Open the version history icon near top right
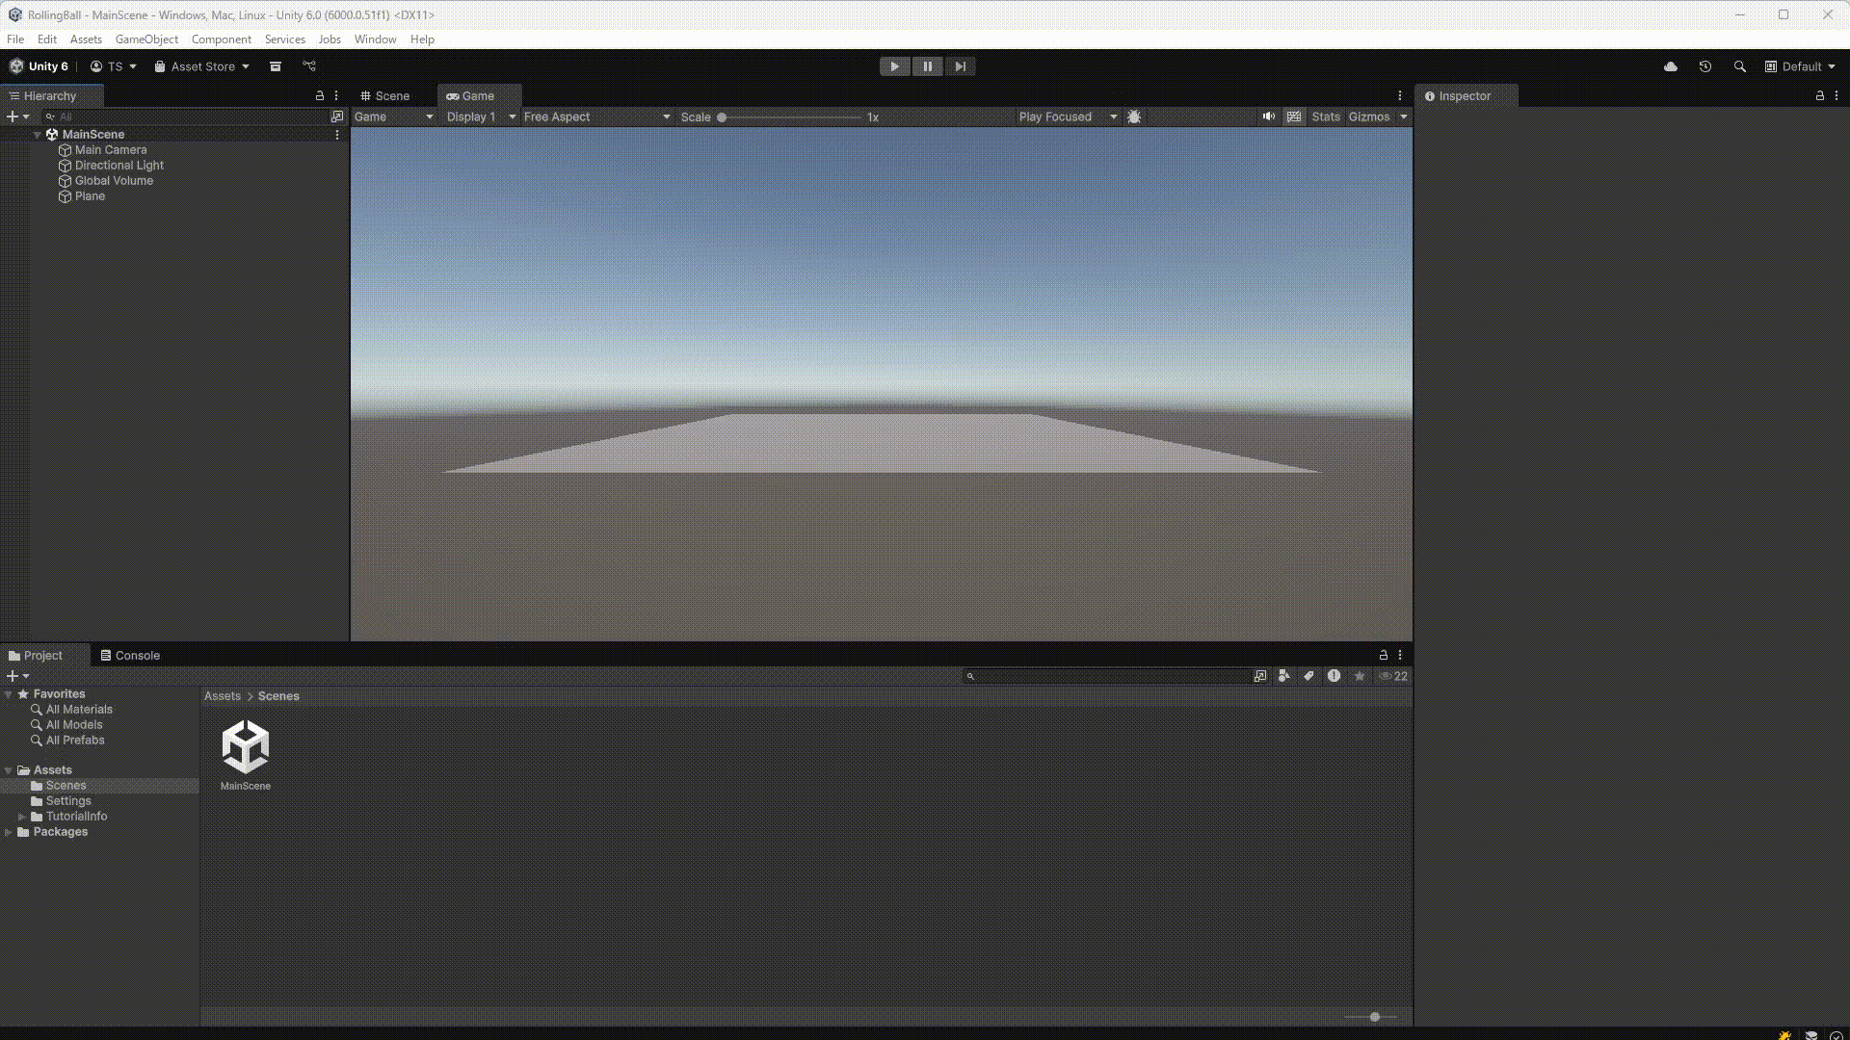Viewport: 1850px width, 1040px height. pos(1705,66)
